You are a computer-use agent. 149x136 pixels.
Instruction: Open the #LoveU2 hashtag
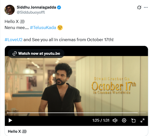(13, 40)
